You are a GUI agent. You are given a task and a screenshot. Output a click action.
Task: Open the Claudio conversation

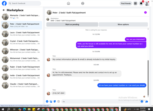(21, 85)
